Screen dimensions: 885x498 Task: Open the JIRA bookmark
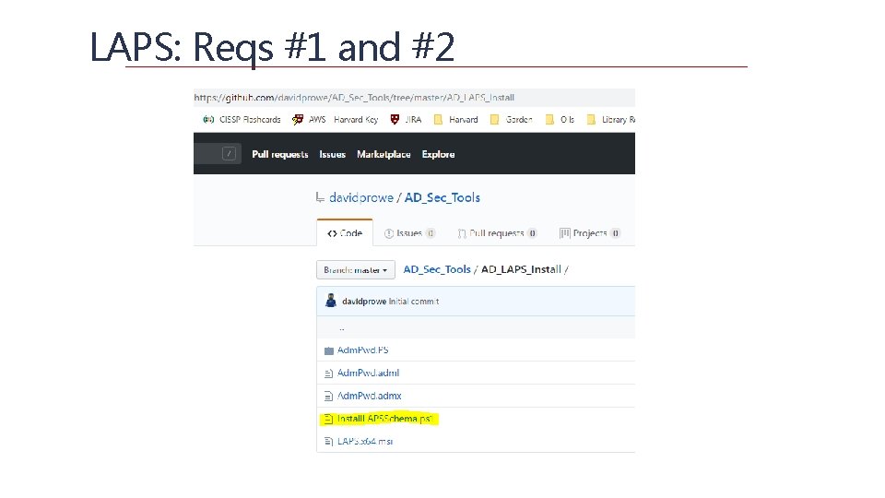(x=407, y=120)
